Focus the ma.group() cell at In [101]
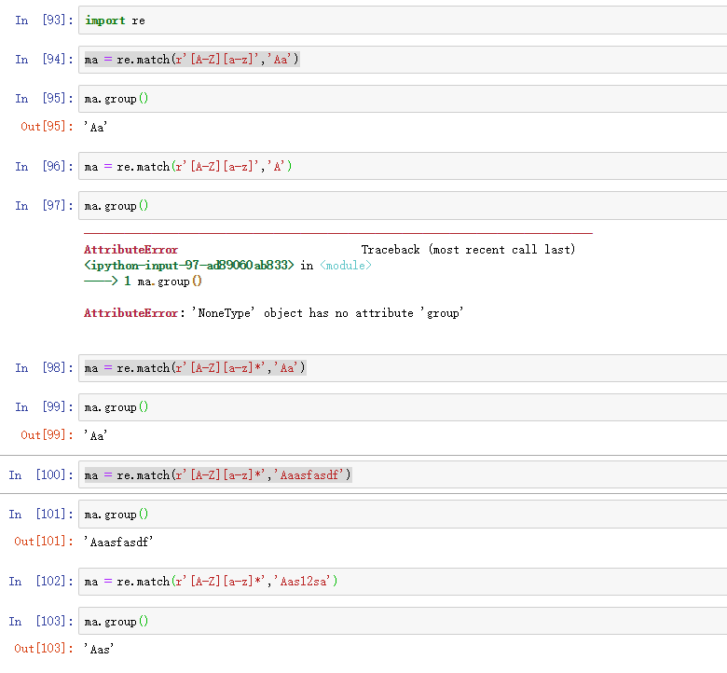Image resolution: width=727 pixels, height=673 pixels. (401, 515)
